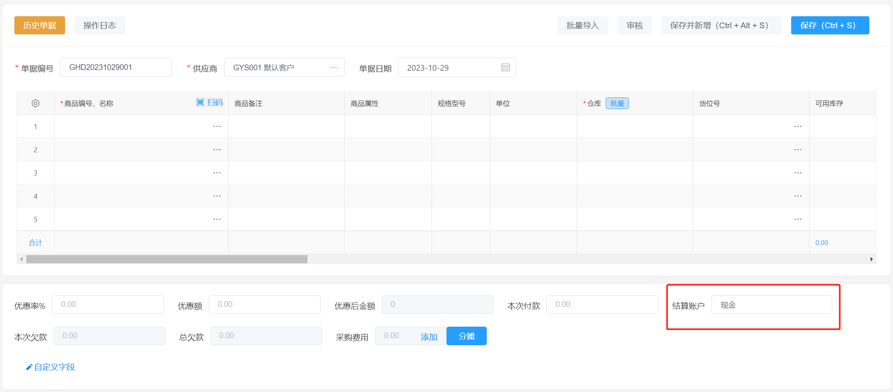Click the 扫码 scan barcode icon
The height and width of the screenshot is (392, 893).
tap(200, 102)
